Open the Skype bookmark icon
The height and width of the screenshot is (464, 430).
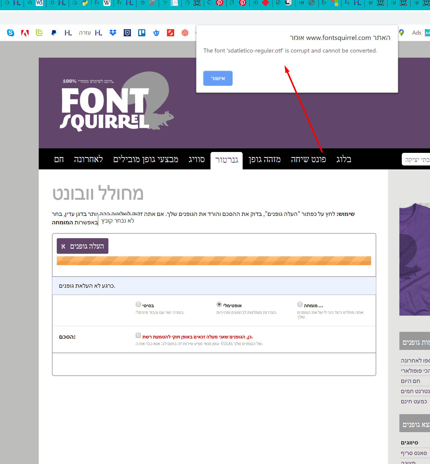[x=11, y=33]
